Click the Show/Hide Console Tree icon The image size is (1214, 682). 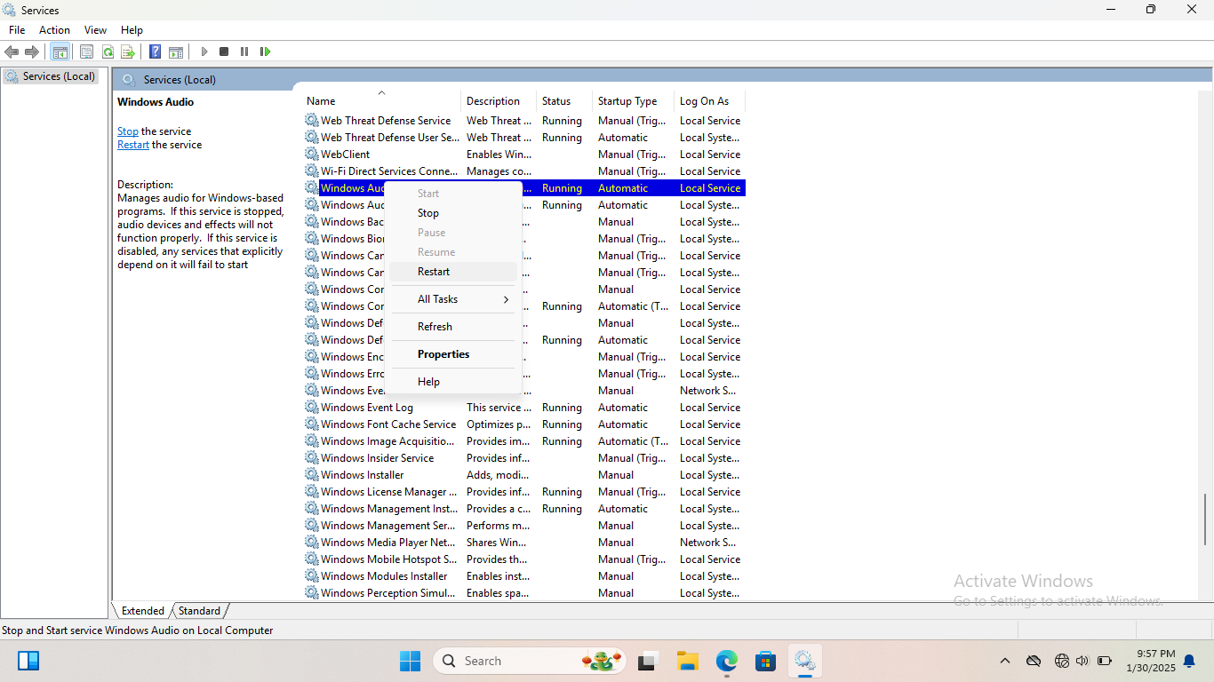(60, 52)
